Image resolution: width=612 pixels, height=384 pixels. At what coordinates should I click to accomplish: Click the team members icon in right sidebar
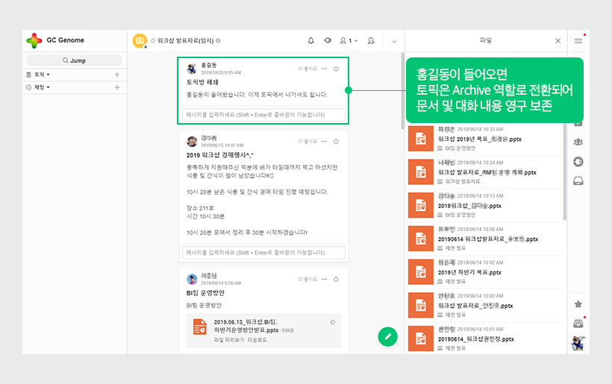coord(578,142)
